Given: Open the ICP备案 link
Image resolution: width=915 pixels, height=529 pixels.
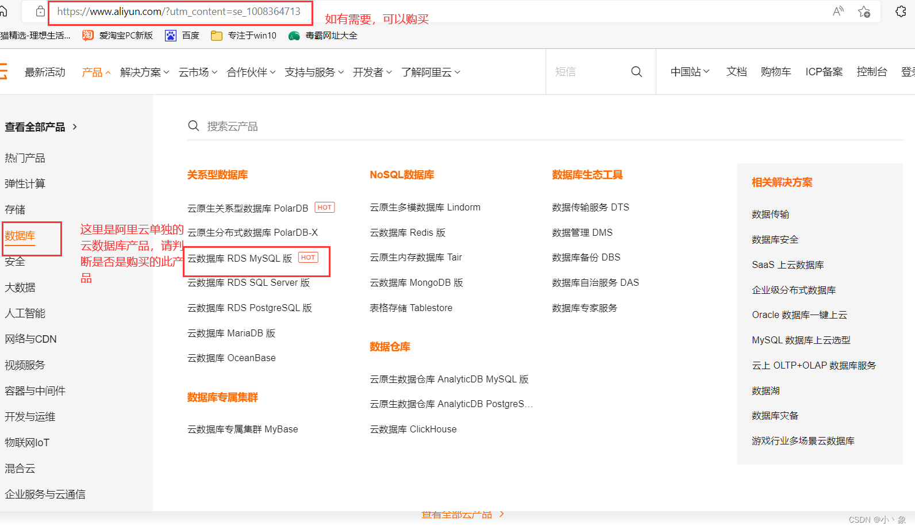Looking at the screenshot, I should [824, 72].
